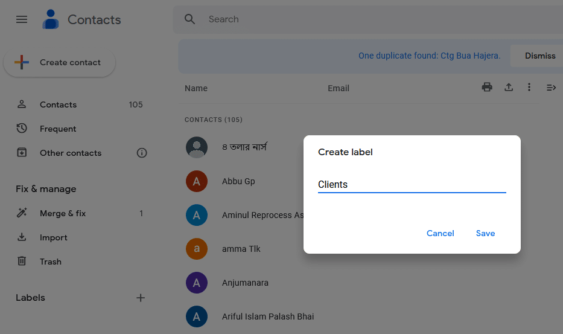Select the Anjumanara avatar
Viewport: 563px width, 334px height.
[x=196, y=283]
